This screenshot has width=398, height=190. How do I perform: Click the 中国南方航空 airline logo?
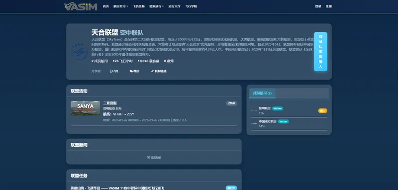(254, 124)
